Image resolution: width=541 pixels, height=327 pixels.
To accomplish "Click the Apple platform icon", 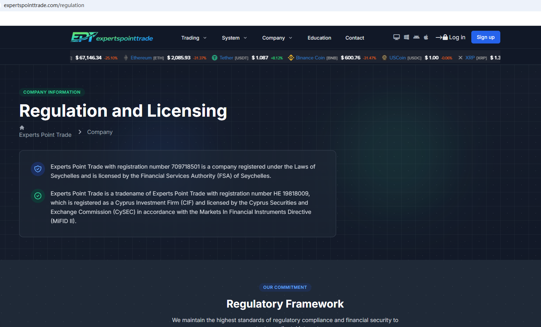I will [426, 37].
